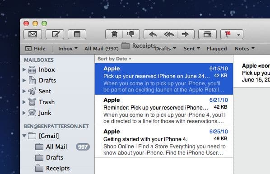Click the 49 KB size label
Viewport: 270px width, 174px height.
(x=221, y=138)
